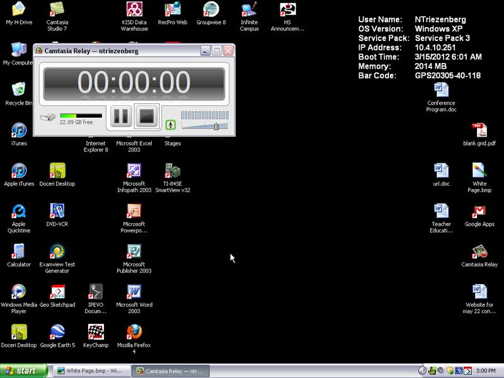Image resolution: width=504 pixels, height=378 pixels.
Task: Select the Google Apps shortcut
Action: [479, 215]
